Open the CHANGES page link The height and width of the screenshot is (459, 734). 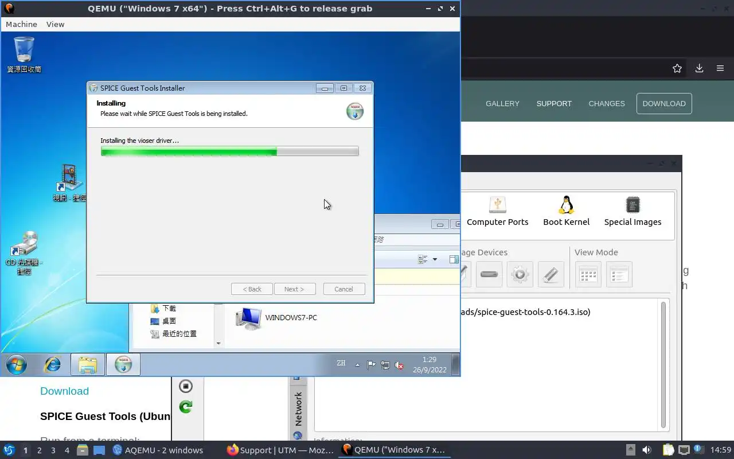pos(607,103)
